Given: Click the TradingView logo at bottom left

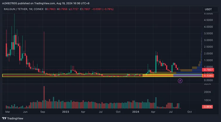Looking at the screenshot, I should pyautogui.click(x=13, y=118).
